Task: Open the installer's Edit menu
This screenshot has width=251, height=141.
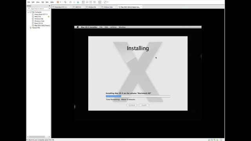Action: 106,27
